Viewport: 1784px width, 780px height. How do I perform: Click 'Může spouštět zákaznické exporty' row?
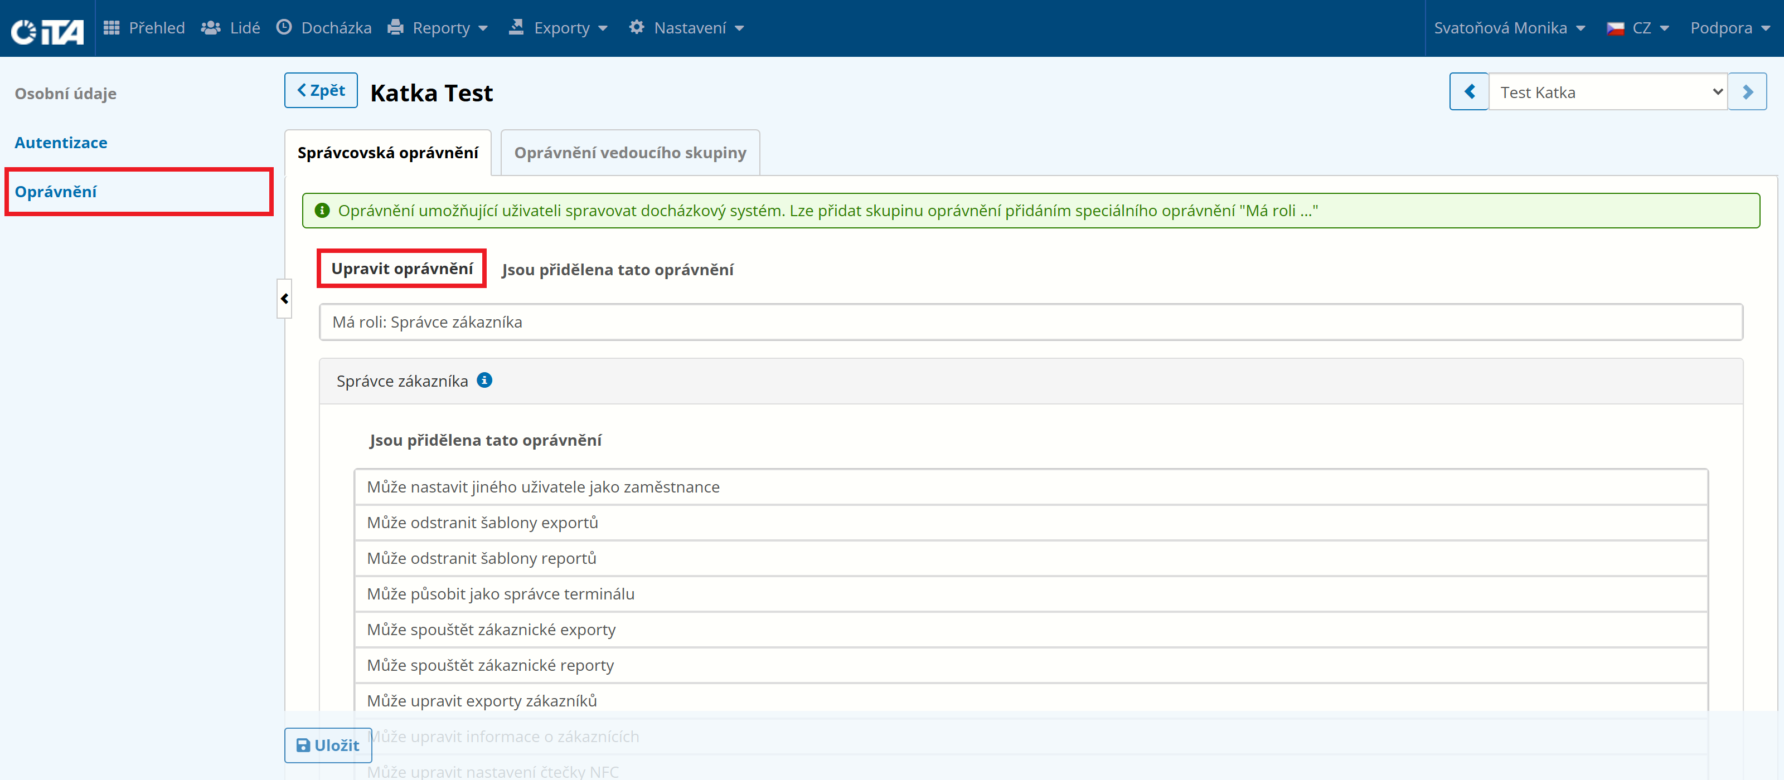click(x=1030, y=630)
